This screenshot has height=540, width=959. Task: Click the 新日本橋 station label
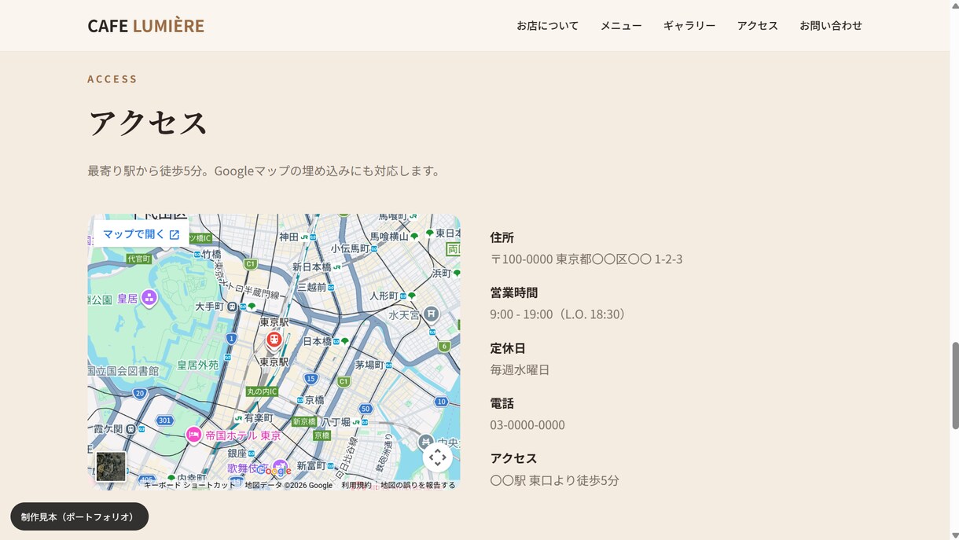pos(311,267)
